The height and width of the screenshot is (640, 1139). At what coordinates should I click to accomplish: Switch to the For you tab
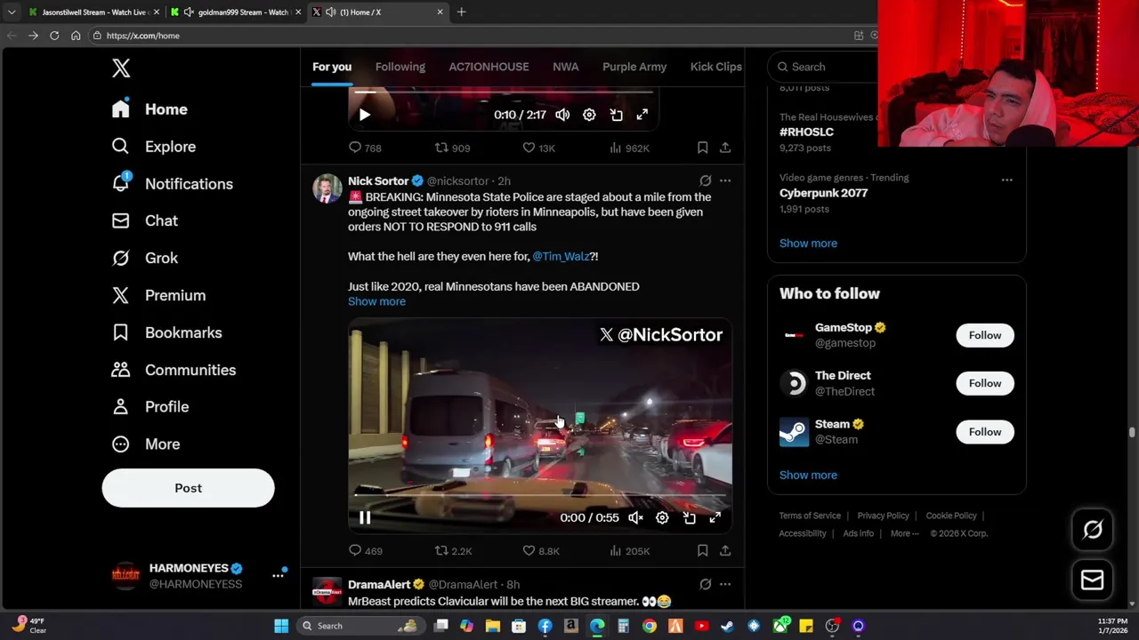coord(332,67)
